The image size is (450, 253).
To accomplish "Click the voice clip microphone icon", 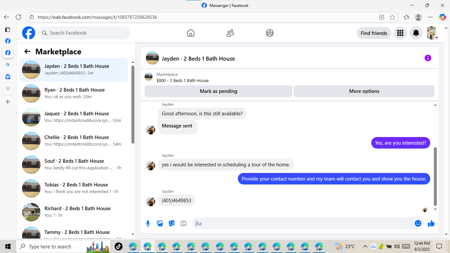I will coord(148,223).
